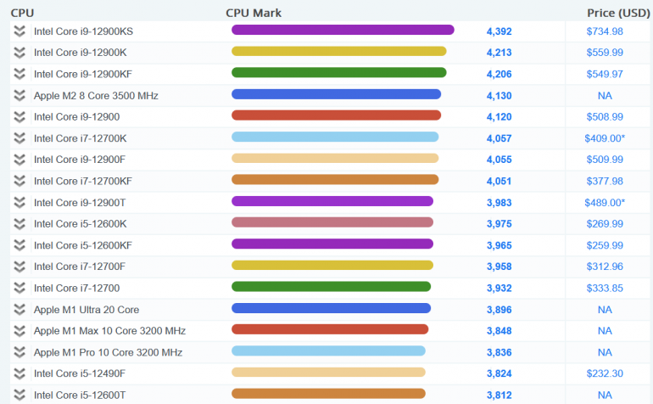Click the $734.98 price link
Image resolution: width=653 pixels, height=404 pixels.
(605, 31)
